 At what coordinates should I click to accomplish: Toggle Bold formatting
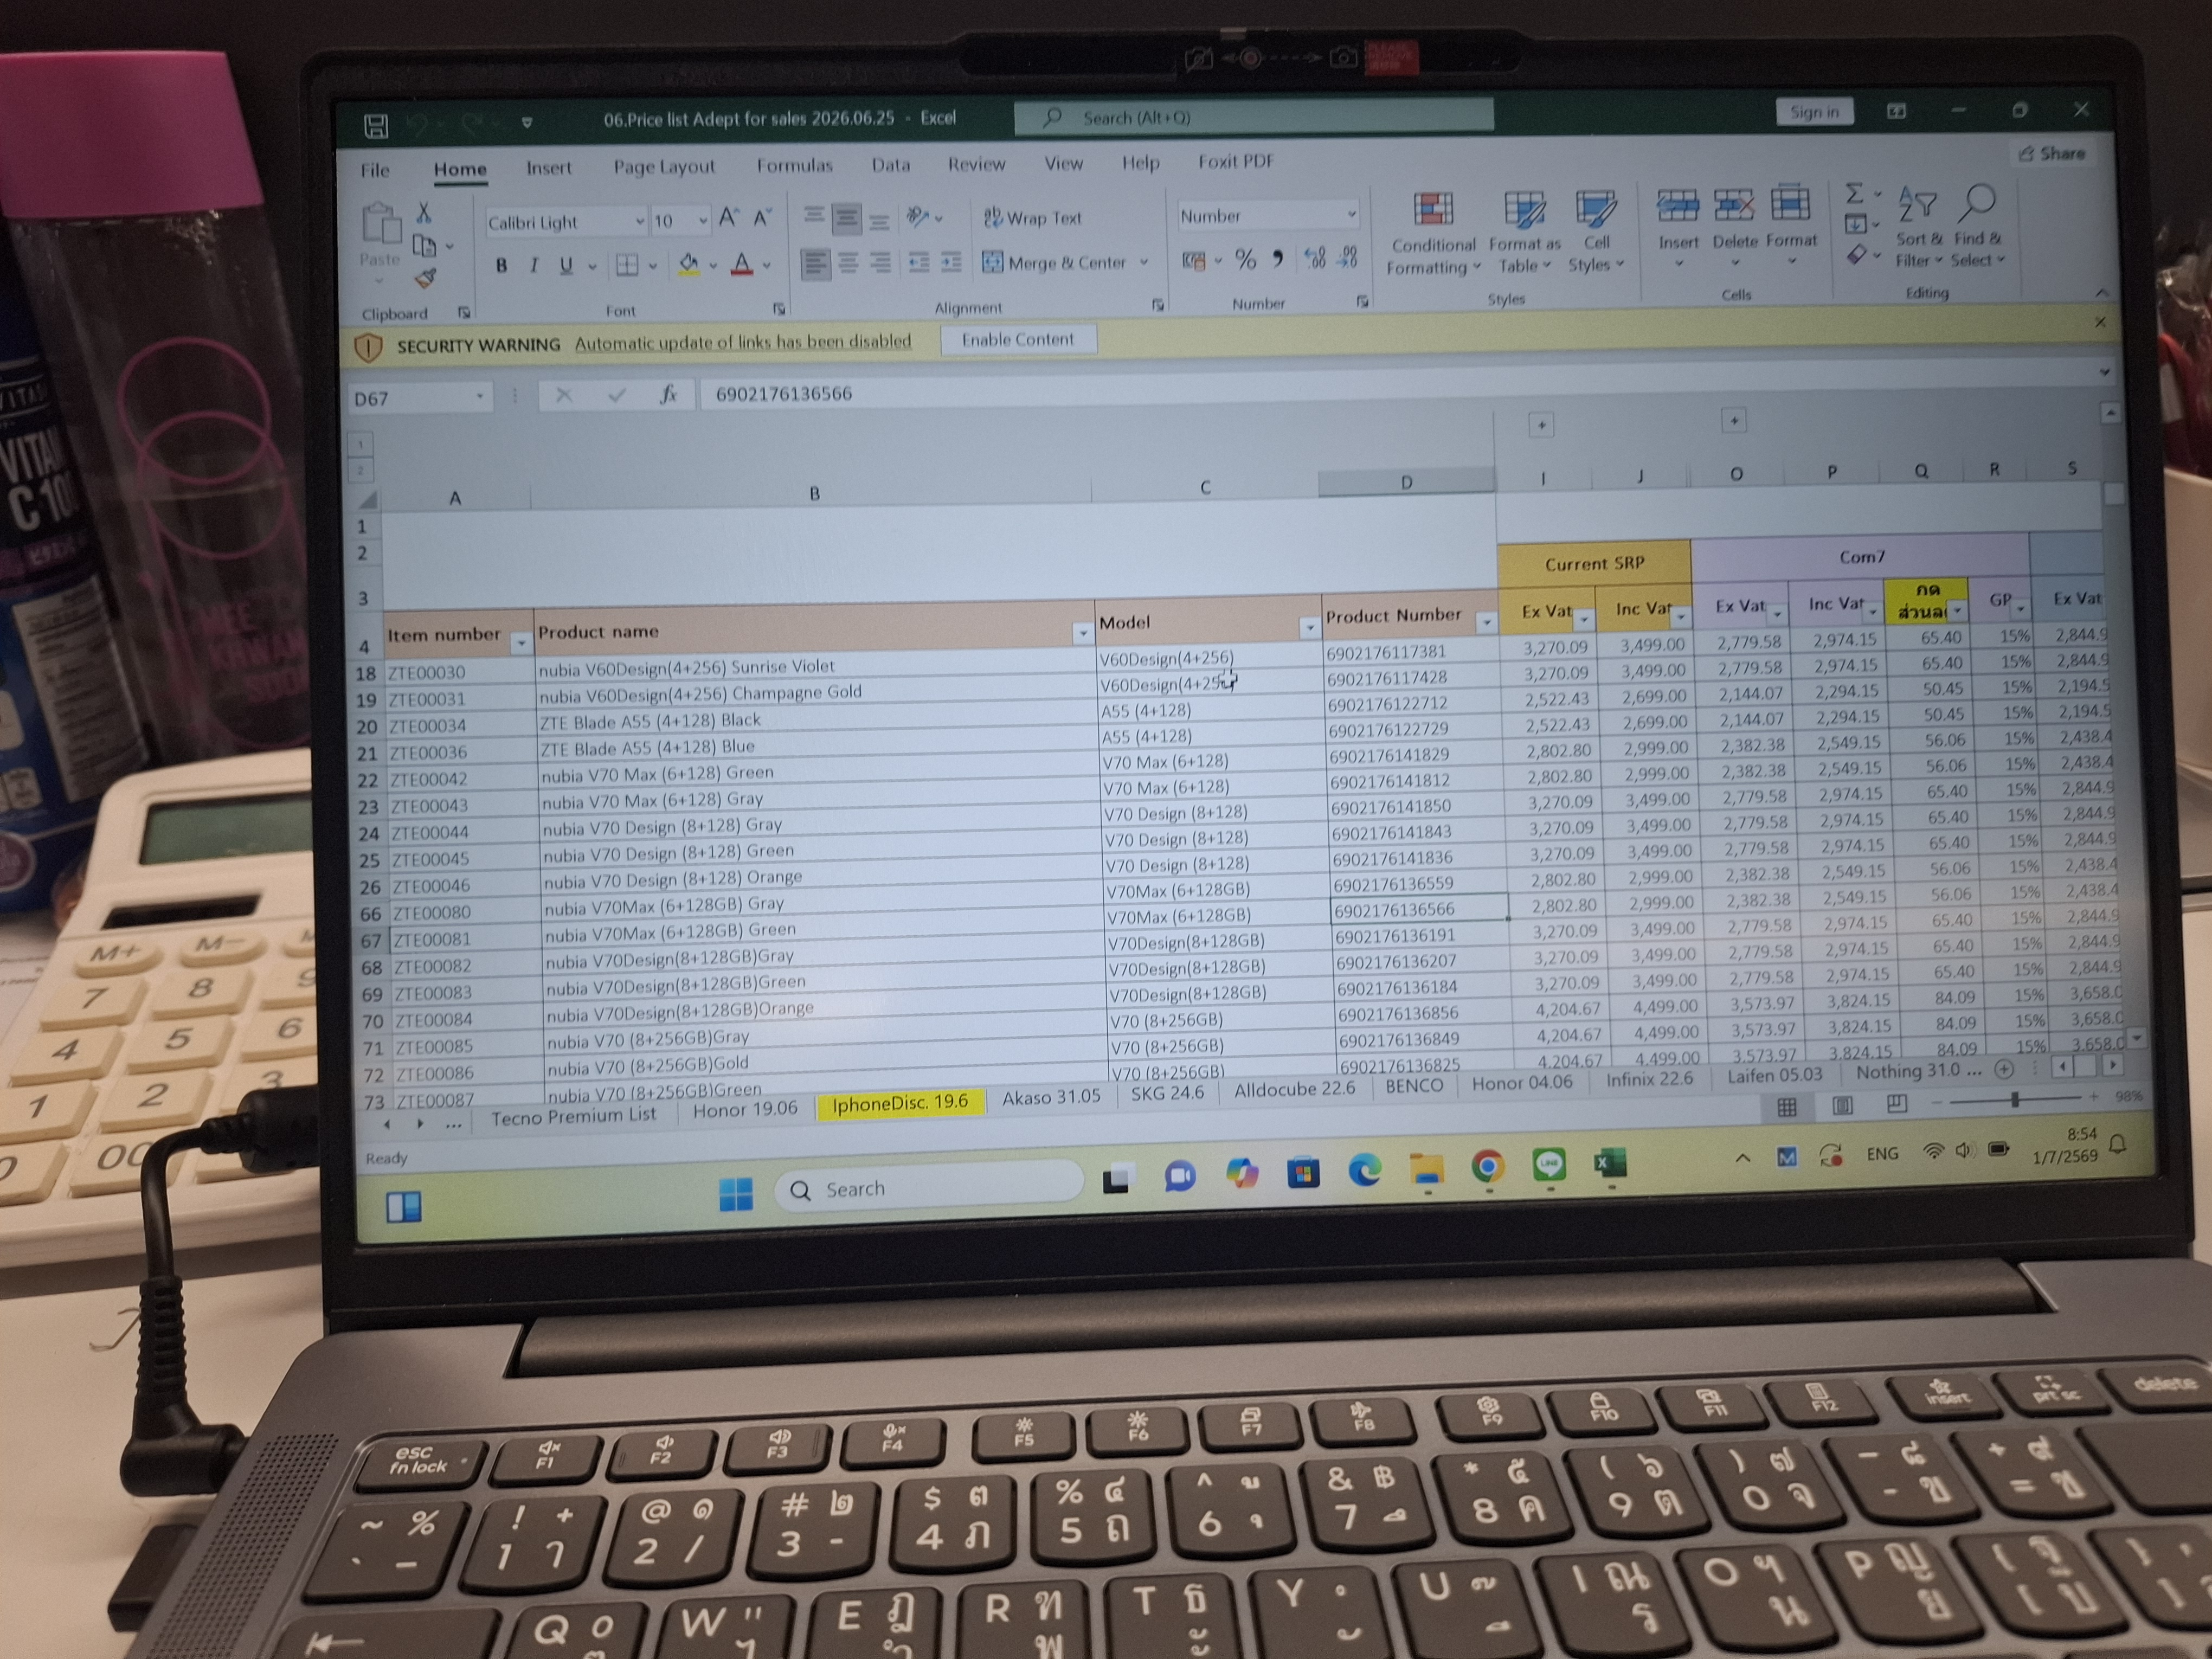tap(502, 265)
